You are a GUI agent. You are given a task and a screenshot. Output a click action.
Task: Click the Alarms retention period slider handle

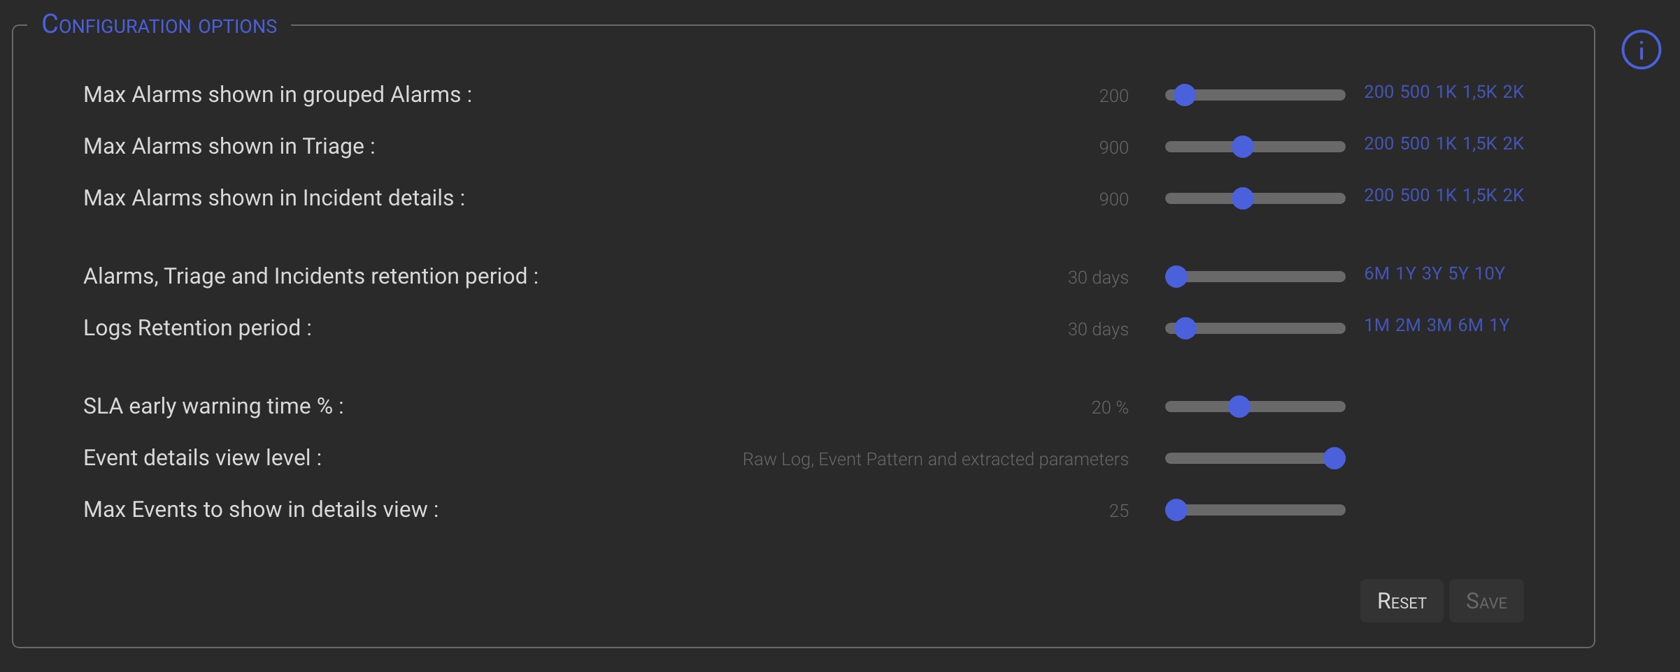click(x=1176, y=277)
